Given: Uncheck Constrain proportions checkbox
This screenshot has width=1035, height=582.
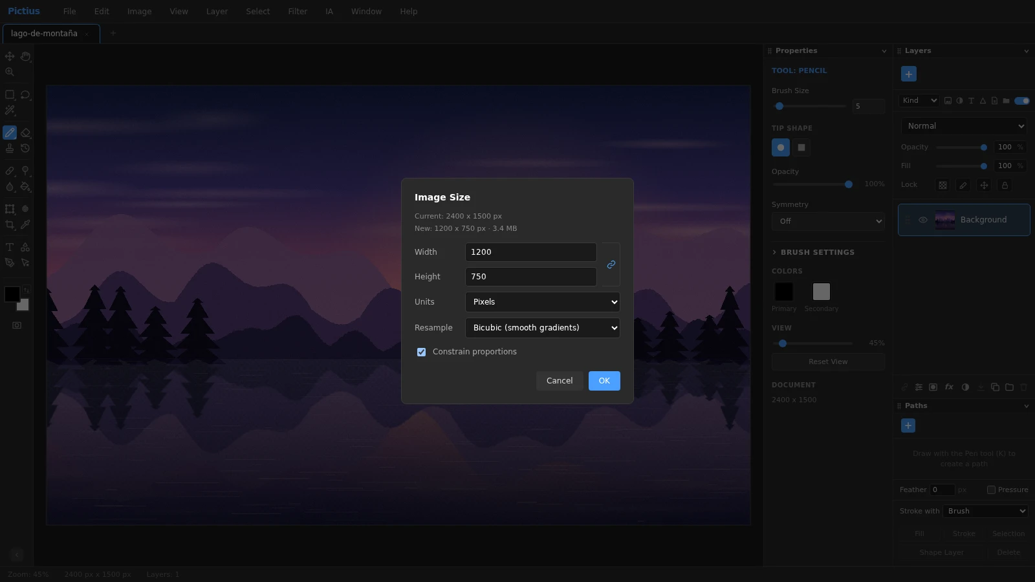Looking at the screenshot, I should click(x=421, y=352).
